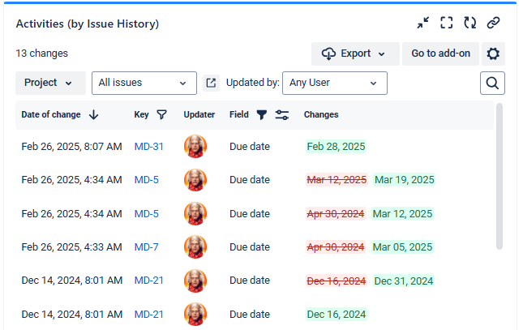This screenshot has height=330, width=523.
Task: Collapse the gadget with the minimize arrows icon
Action: 423,23
